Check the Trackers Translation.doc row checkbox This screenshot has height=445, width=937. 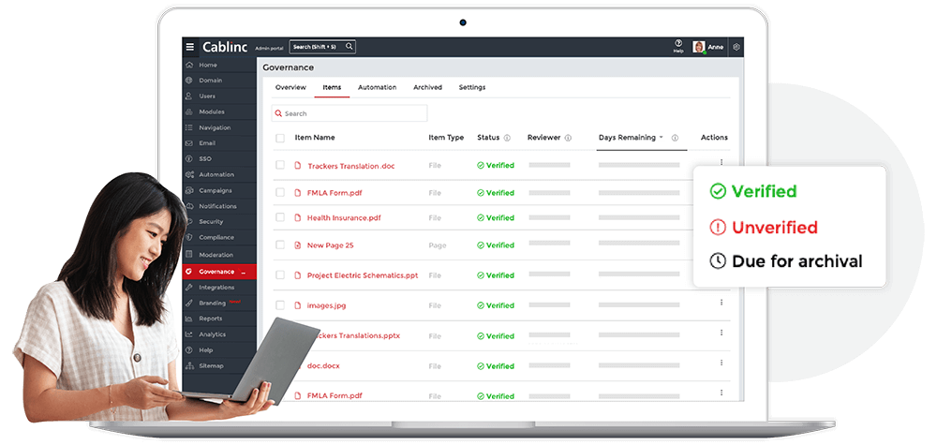[279, 165]
